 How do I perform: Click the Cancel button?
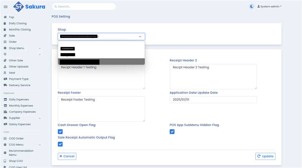(67, 156)
